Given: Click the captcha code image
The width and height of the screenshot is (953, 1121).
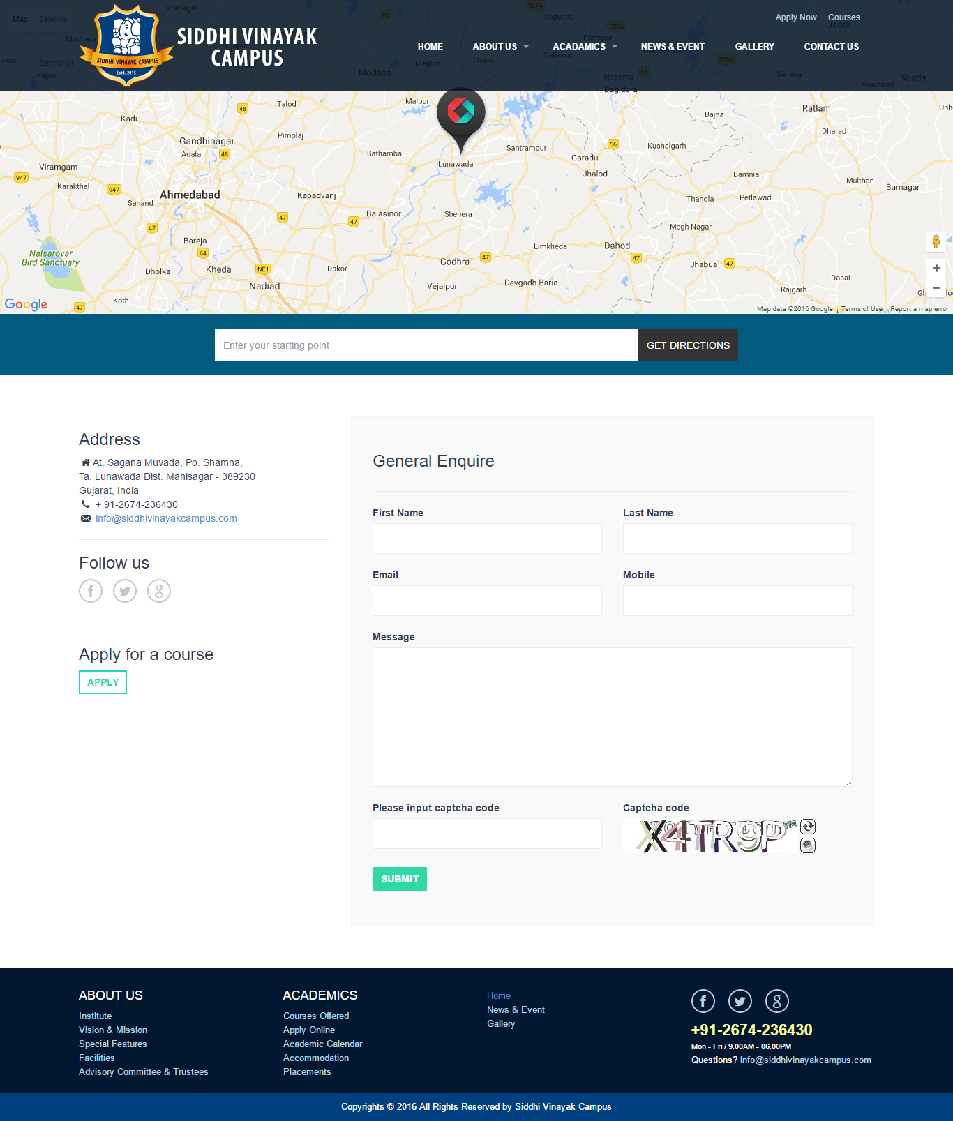Looking at the screenshot, I should [710, 836].
